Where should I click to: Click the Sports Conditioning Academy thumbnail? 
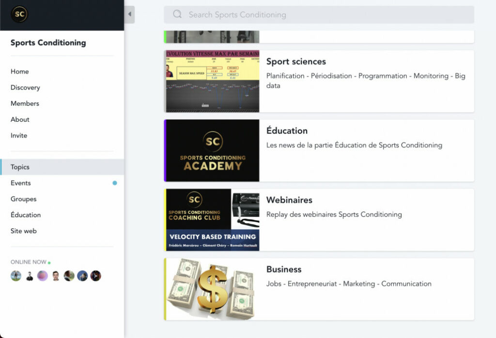[212, 150]
